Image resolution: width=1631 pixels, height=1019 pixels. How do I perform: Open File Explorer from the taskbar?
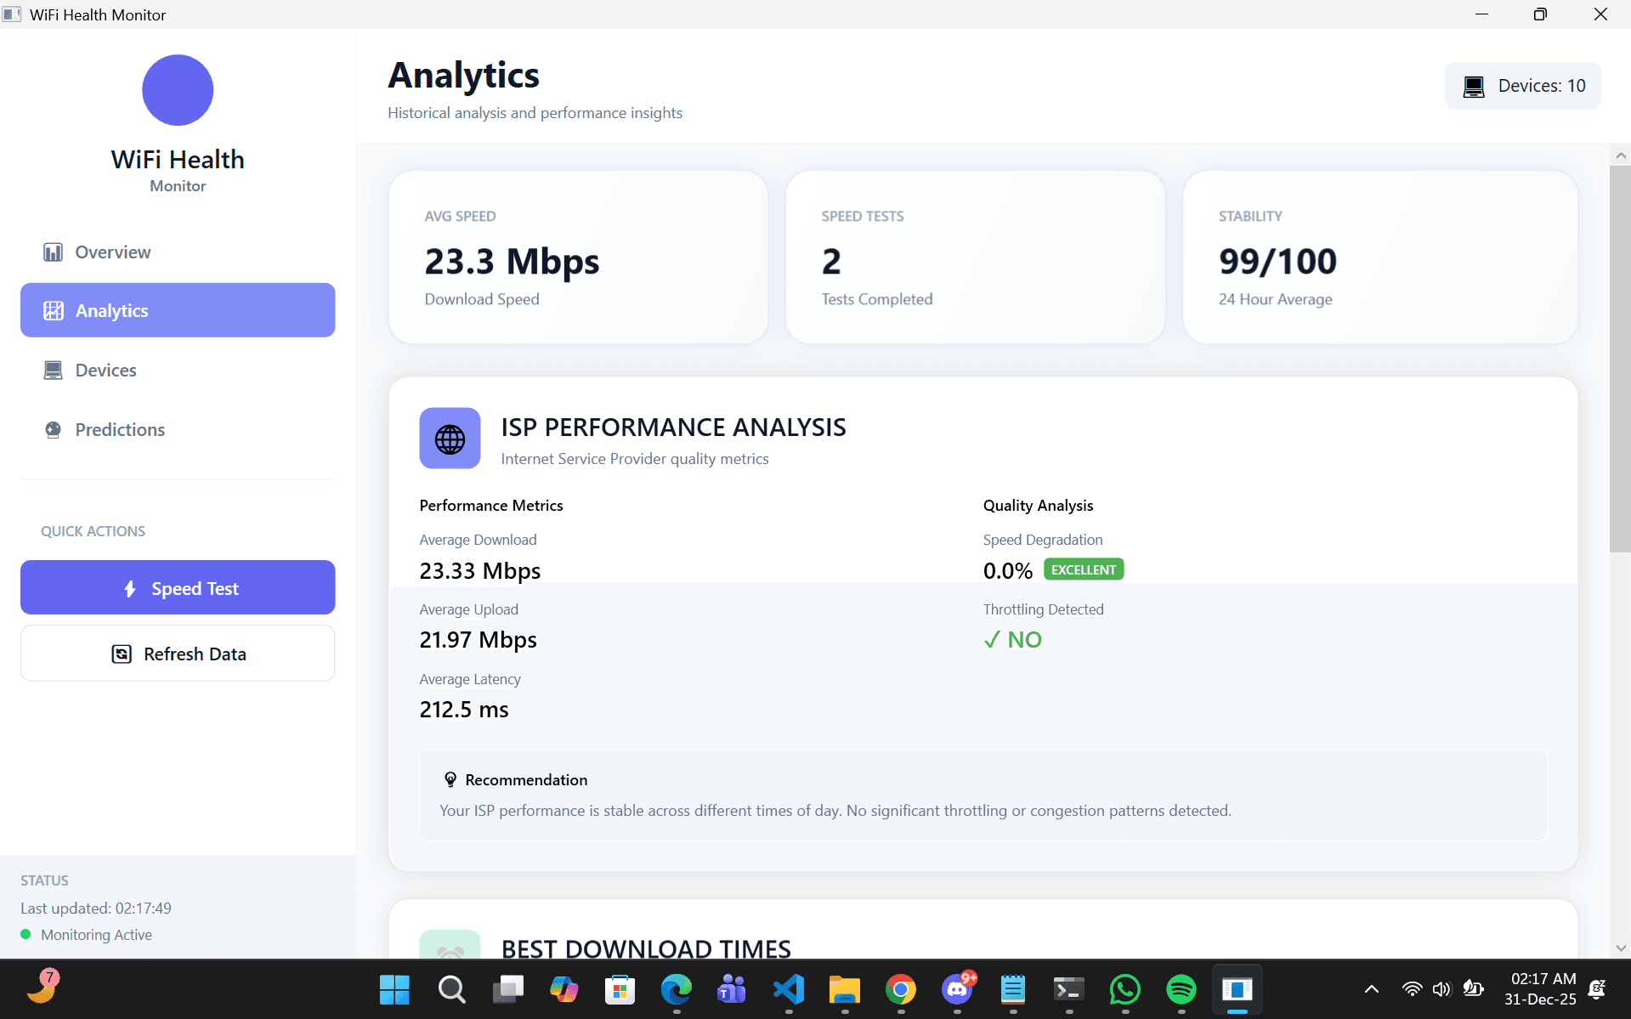845,989
